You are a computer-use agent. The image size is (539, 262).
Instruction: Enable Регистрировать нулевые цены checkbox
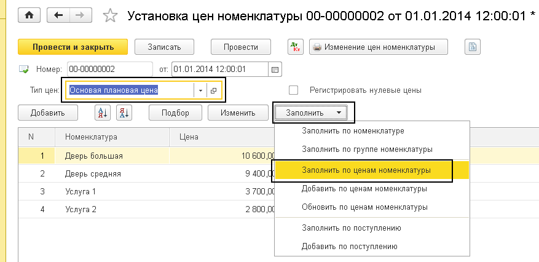pos(294,90)
